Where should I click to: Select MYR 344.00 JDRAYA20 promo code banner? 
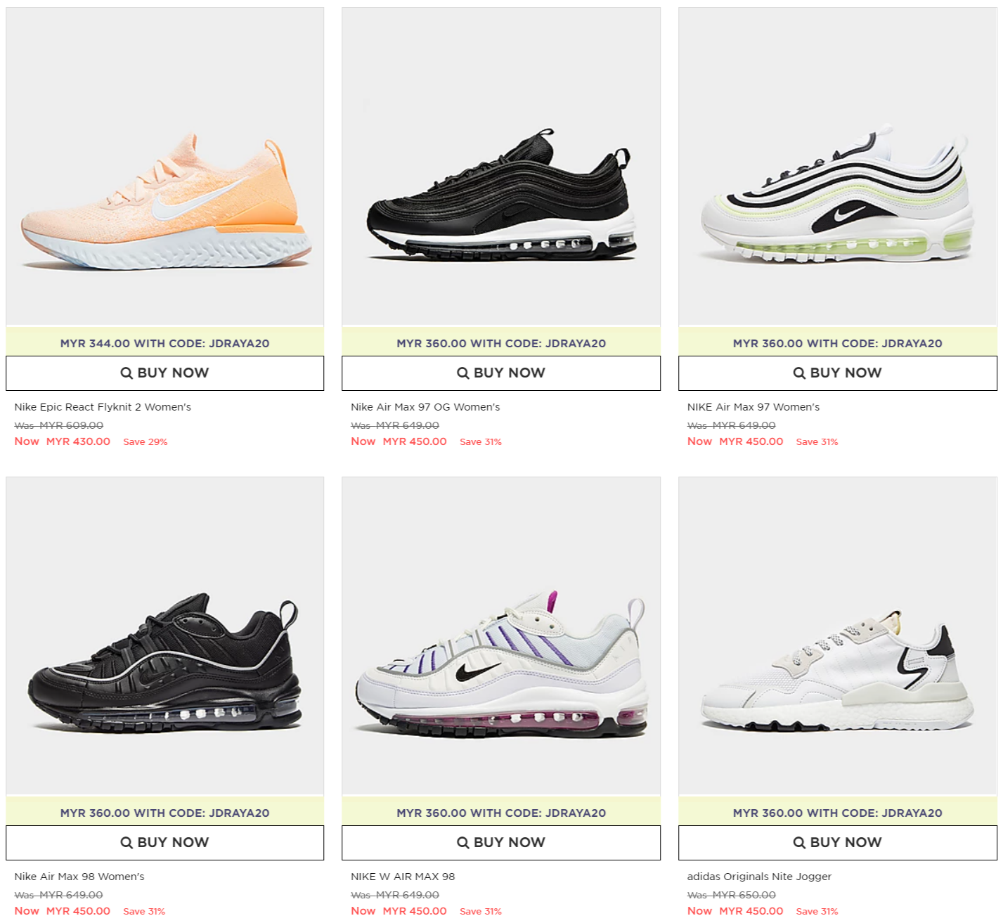[x=165, y=343]
